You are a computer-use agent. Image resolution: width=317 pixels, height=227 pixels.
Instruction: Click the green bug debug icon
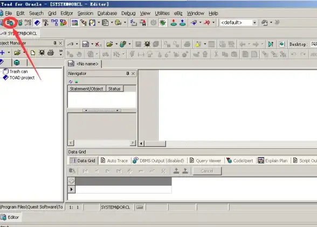163,23
